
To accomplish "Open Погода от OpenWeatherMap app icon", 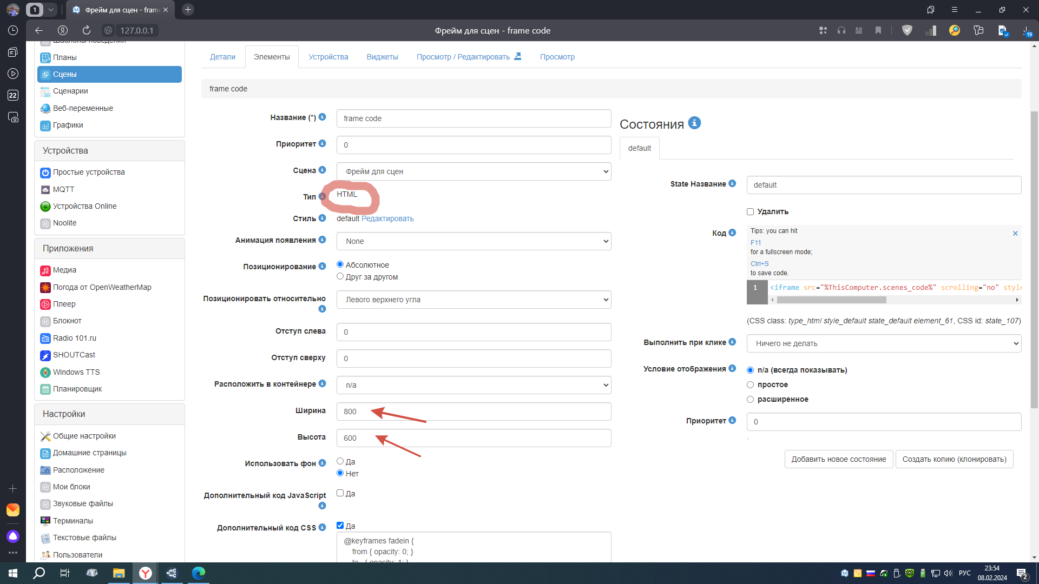I will pyautogui.click(x=45, y=287).
